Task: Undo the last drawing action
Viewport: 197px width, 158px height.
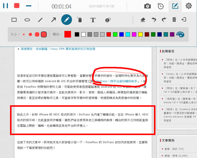Action: [x=154, y=20]
